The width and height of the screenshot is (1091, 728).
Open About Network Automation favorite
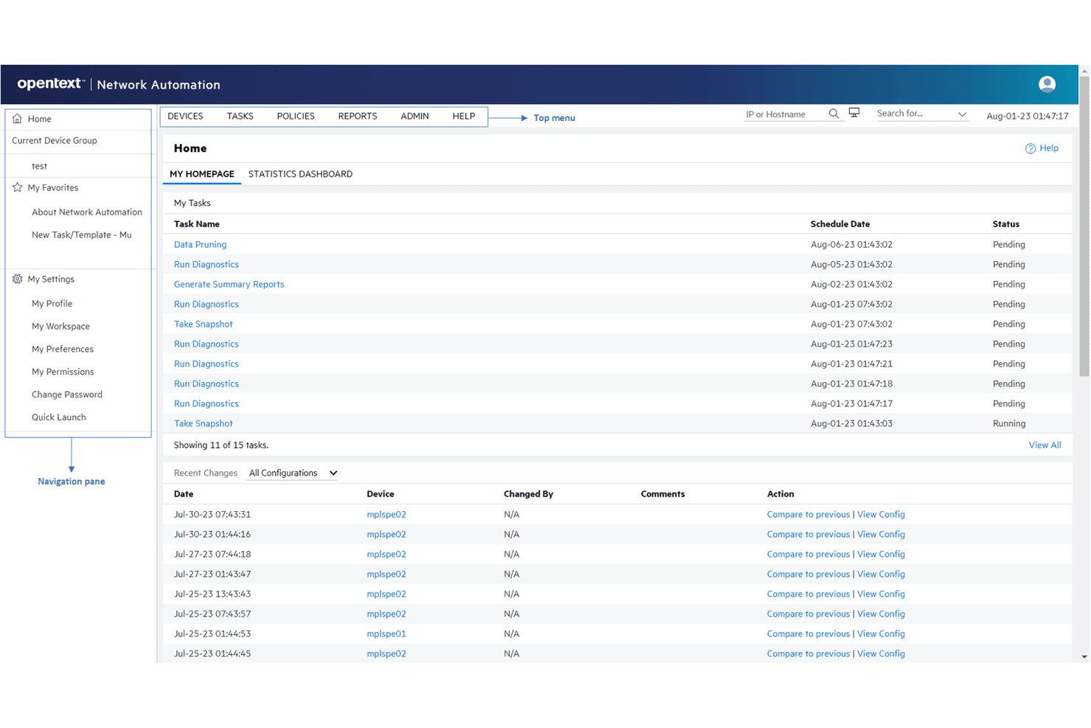[x=87, y=212]
